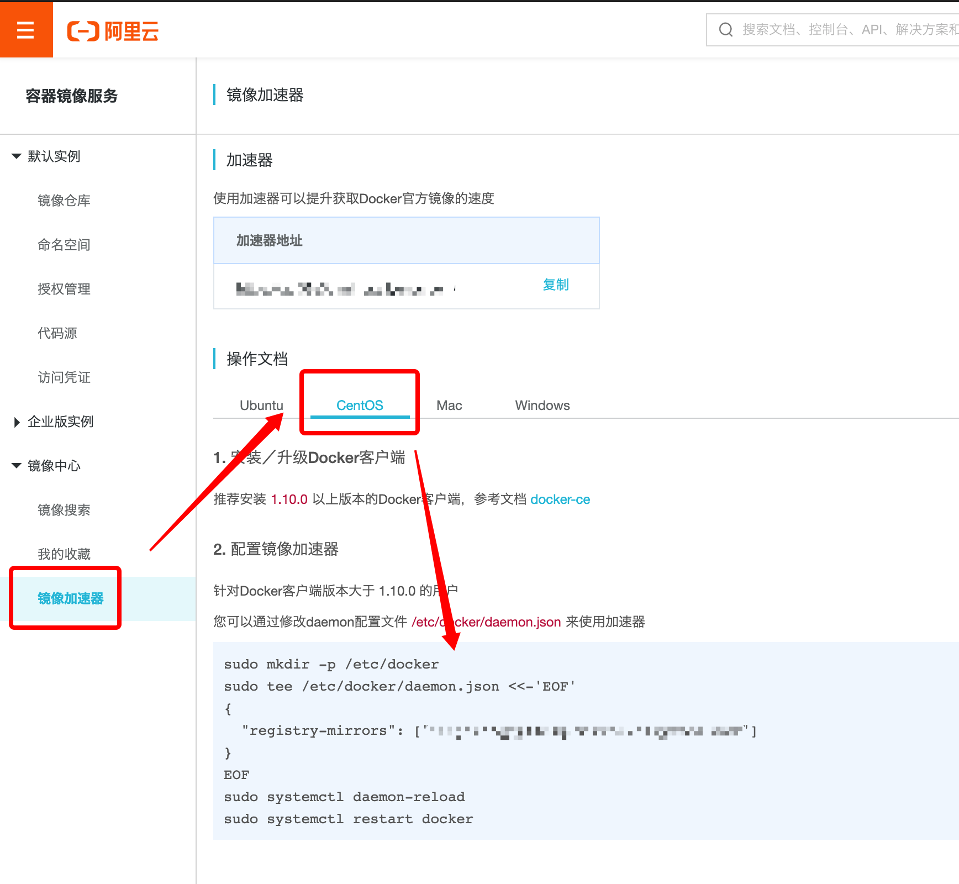
Task: Open 镜像仓库 in the sidebar
Action: [x=64, y=201]
